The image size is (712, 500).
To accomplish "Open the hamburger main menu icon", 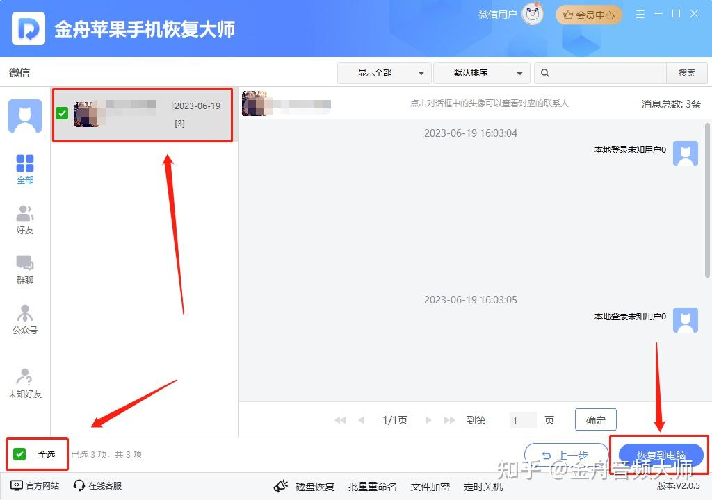I will [x=640, y=15].
